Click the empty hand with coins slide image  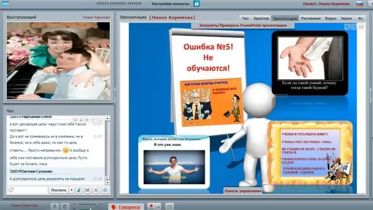[x=310, y=58]
